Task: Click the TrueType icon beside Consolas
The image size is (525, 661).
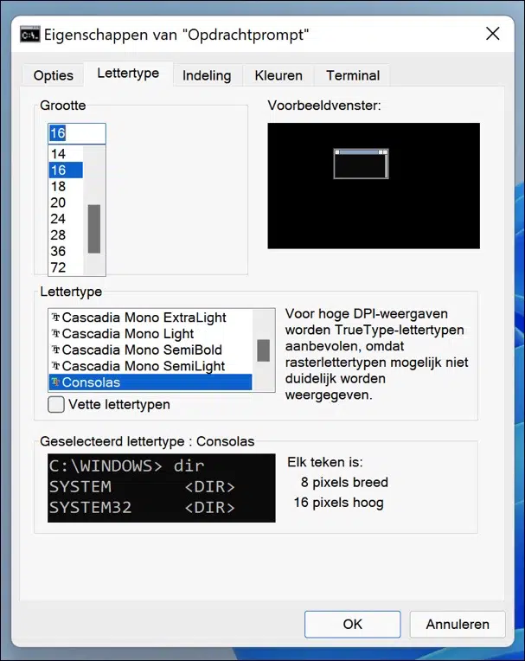Action: [55, 382]
